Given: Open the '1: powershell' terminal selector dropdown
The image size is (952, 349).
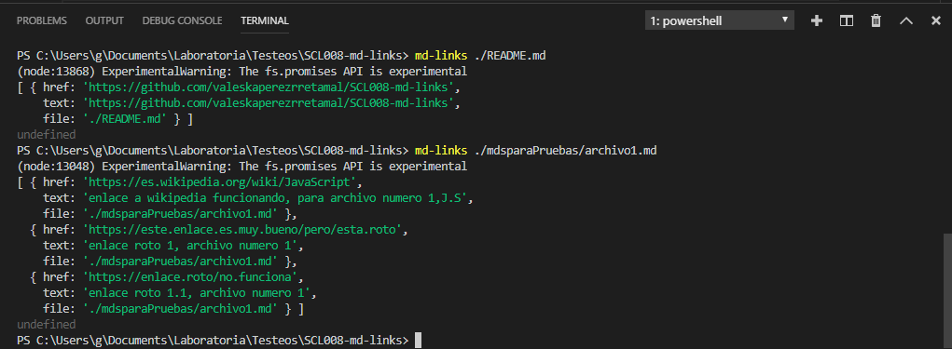Looking at the screenshot, I should point(720,20).
